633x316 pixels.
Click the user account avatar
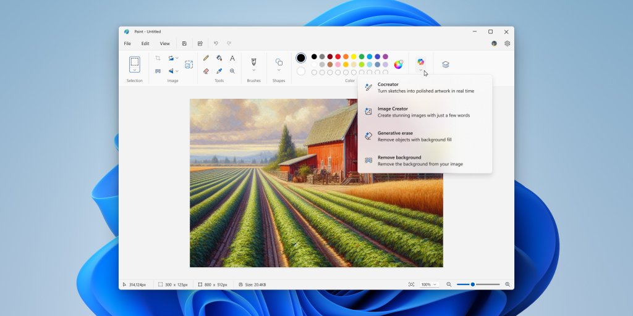494,44
